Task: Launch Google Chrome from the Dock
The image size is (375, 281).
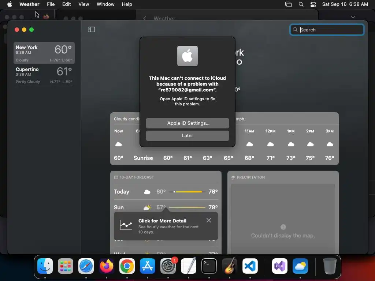Action: pyautogui.click(x=127, y=266)
